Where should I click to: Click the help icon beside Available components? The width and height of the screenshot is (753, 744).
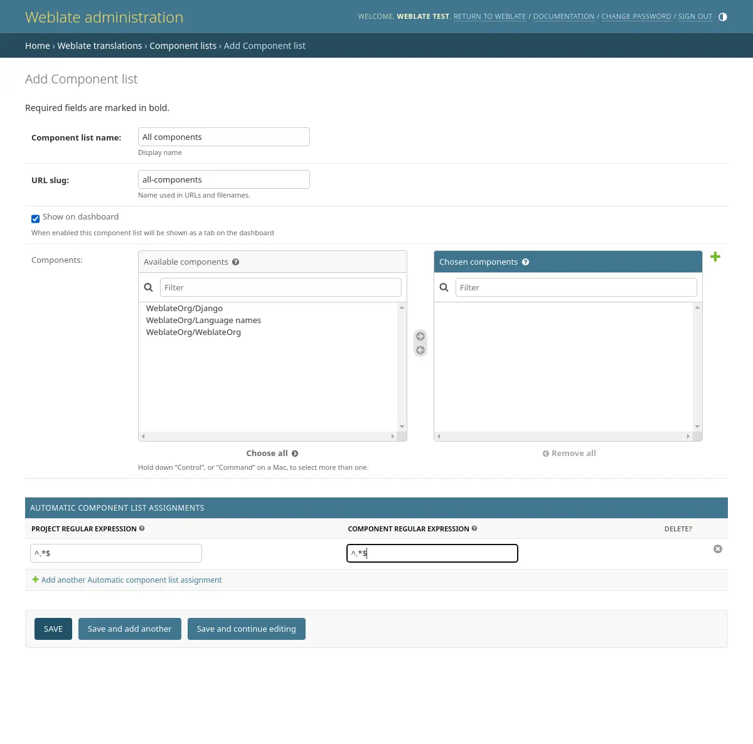coord(236,262)
